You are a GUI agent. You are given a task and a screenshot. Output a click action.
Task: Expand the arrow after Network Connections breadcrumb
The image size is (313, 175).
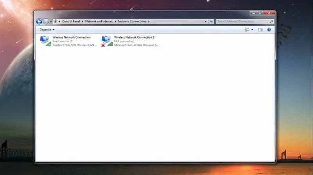point(149,21)
